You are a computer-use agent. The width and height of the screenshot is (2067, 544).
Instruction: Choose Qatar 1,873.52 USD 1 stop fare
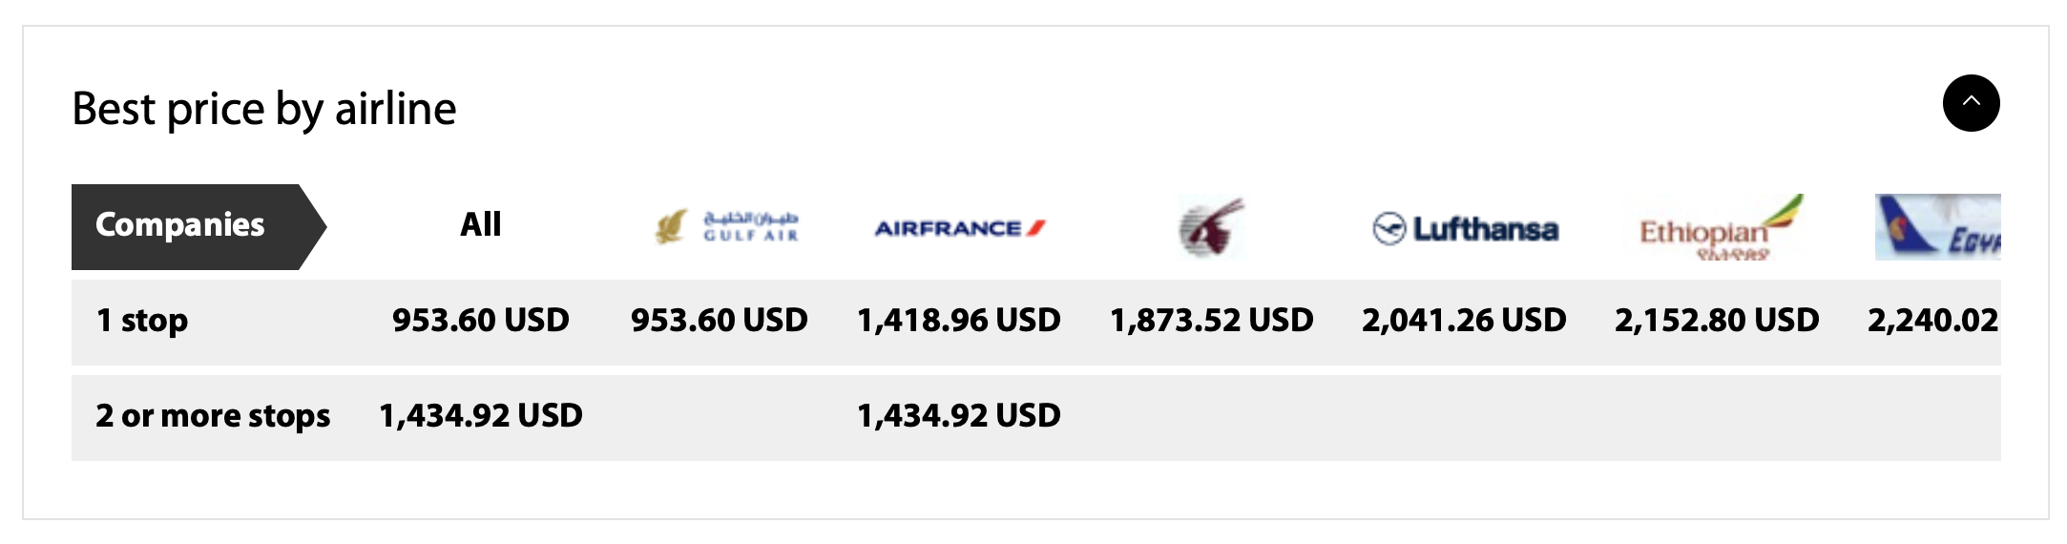click(x=1212, y=320)
